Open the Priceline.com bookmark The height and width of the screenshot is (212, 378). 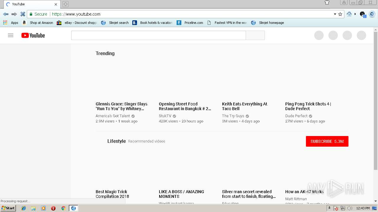190,23
